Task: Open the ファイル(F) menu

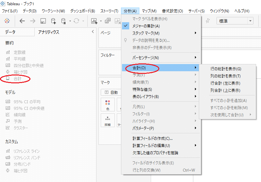Action: click(x=10, y=11)
